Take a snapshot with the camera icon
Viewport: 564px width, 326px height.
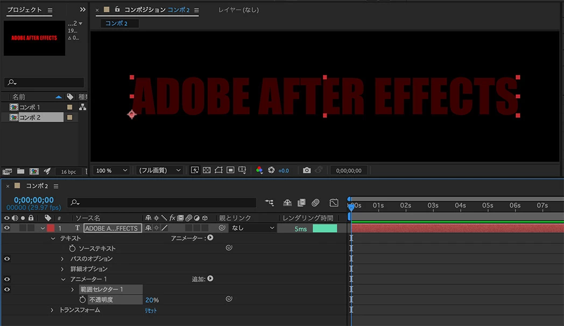(306, 170)
